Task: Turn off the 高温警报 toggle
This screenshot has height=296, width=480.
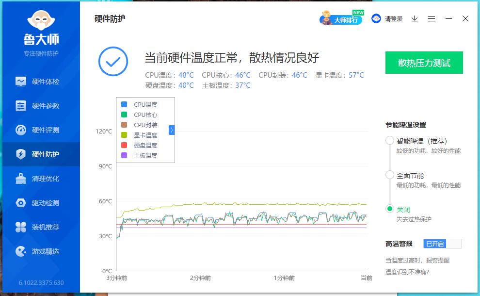Action: [x=442, y=243]
